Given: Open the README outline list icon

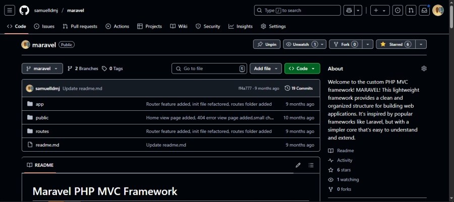Looking at the screenshot, I should point(311,165).
